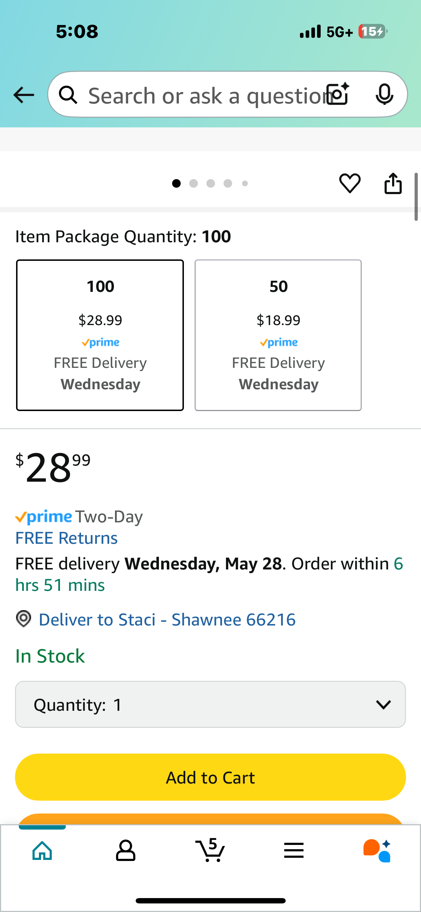Tap the back arrow icon
Viewport: 421px width, 912px height.
(x=24, y=95)
